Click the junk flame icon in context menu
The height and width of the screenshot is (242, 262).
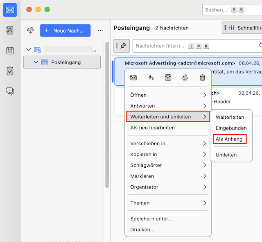click(x=185, y=78)
